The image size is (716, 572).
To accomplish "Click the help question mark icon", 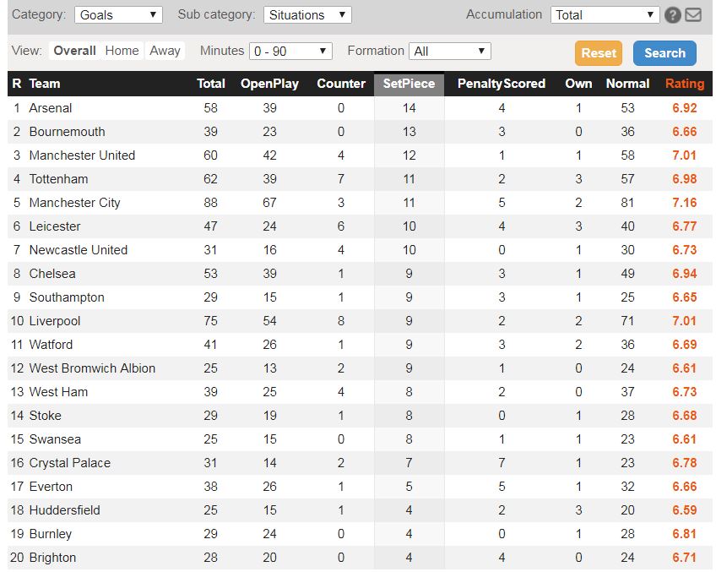I will point(673,15).
